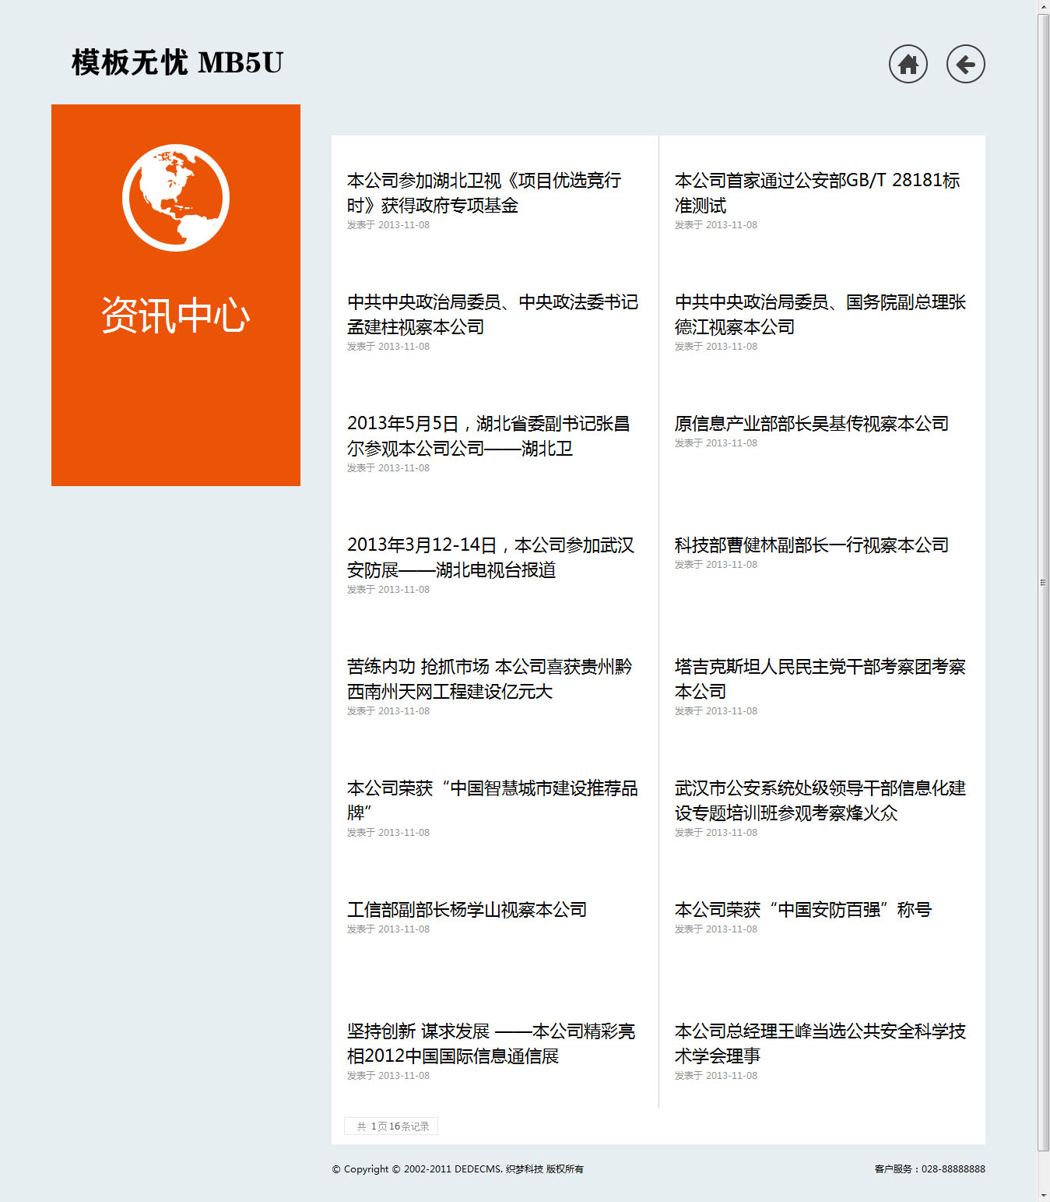Click the globe icon in orange panel
Viewport: 1050px width, 1202px height.
coord(176,198)
